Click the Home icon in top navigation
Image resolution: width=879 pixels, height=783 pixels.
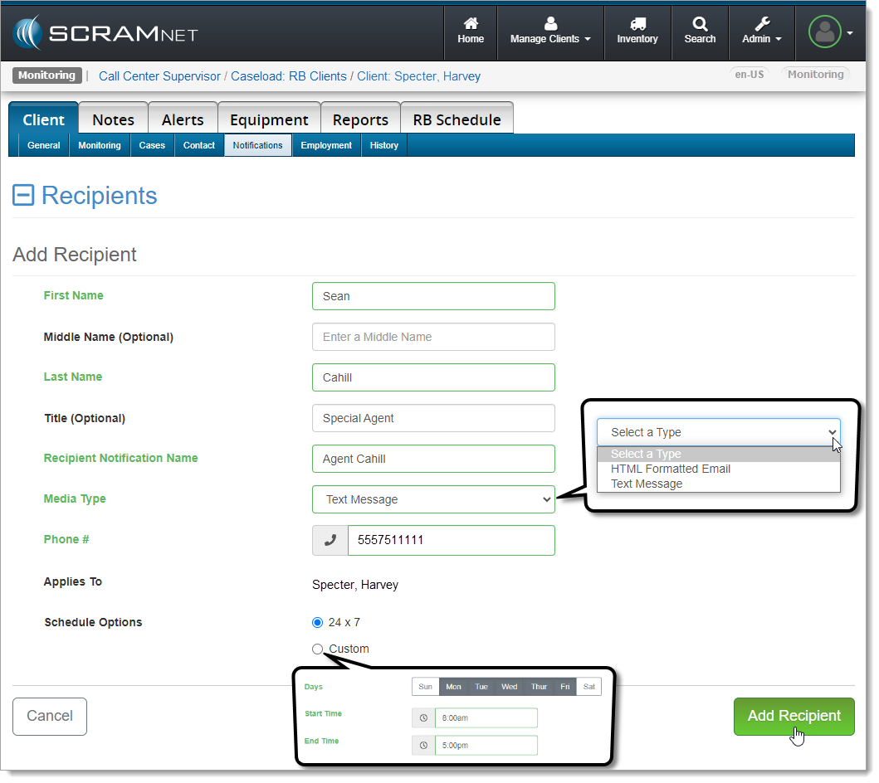tap(471, 25)
